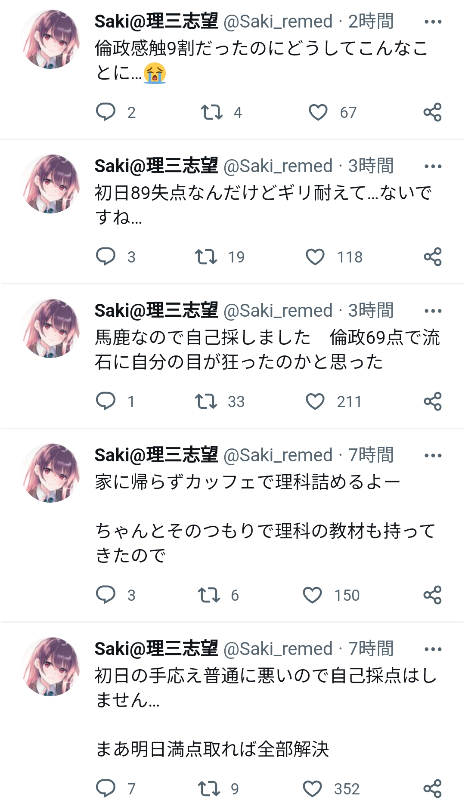Screen dimensions: 465x800
Task: Share the 初日89失点 tweet
Action: 432,256
